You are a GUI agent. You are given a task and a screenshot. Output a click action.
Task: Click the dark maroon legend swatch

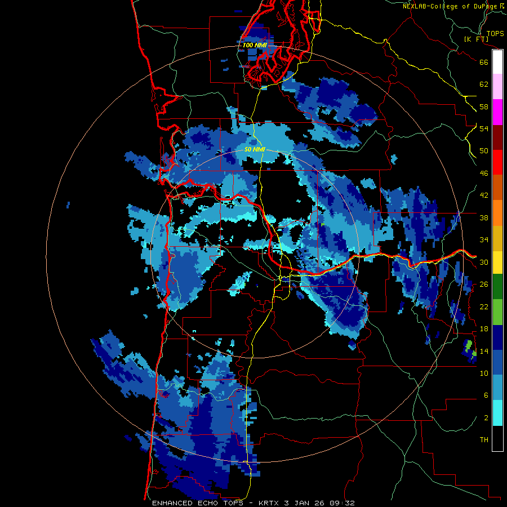point(497,137)
